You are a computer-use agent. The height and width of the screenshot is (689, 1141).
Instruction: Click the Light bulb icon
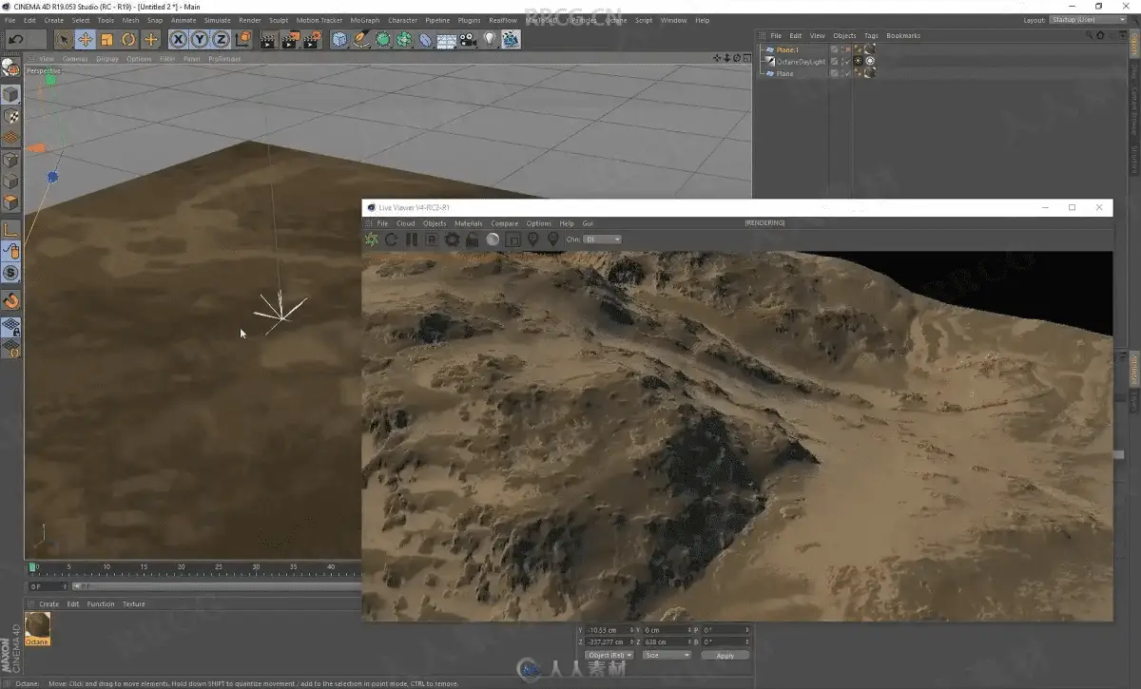490,39
